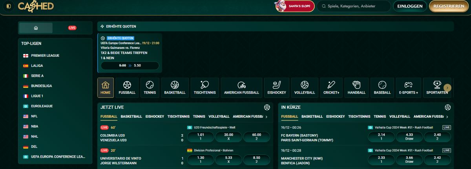Select the boosted 5.50 odds button

[130, 66]
